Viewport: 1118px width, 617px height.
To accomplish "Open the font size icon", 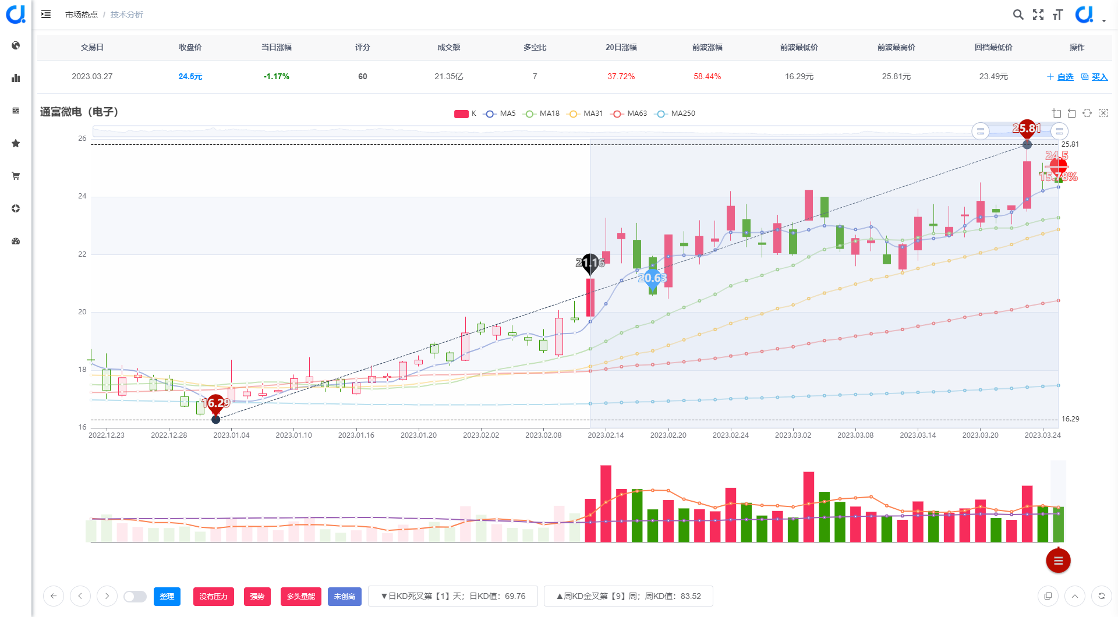I will pyautogui.click(x=1058, y=15).
